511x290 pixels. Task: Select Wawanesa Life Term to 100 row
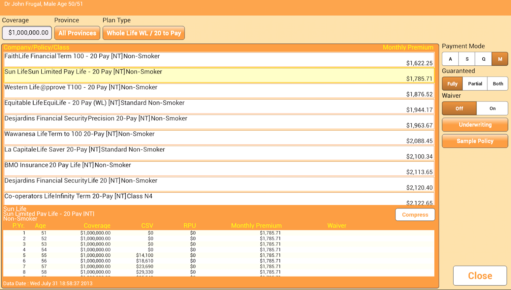219,137
